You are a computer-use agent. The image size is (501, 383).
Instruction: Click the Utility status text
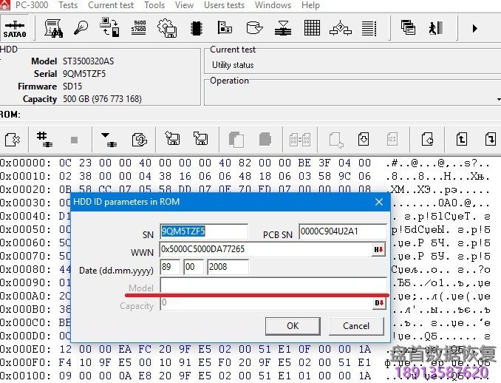[x=233, y=65]
